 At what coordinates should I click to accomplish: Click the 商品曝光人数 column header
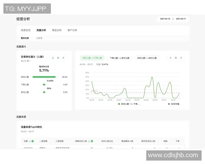pyautogui.click(x=127, y=141)
